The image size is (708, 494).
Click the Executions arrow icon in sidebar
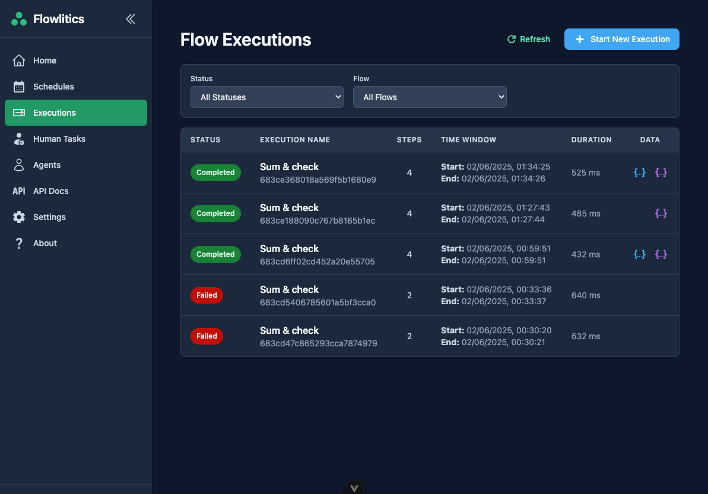[19, 113]
